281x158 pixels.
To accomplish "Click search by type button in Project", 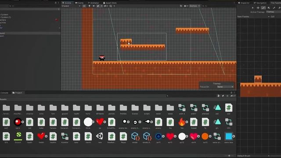I will (x=219, y=96).
